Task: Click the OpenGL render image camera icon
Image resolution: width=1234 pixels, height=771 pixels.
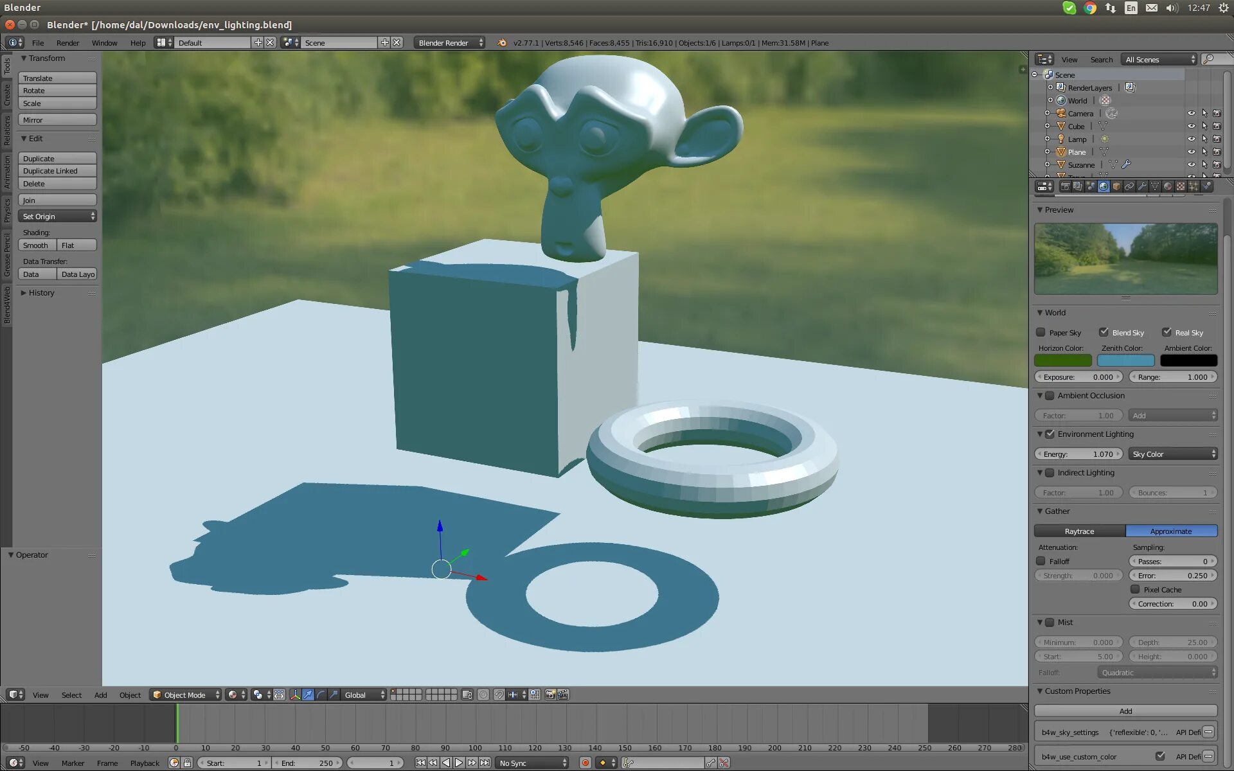Action: (x=550, y=695)
